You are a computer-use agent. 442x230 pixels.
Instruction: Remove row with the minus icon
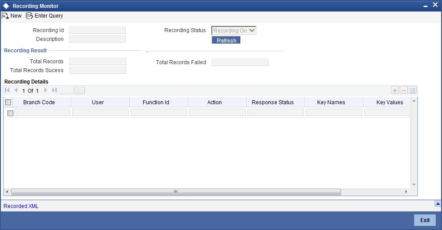tap(404, 90)
